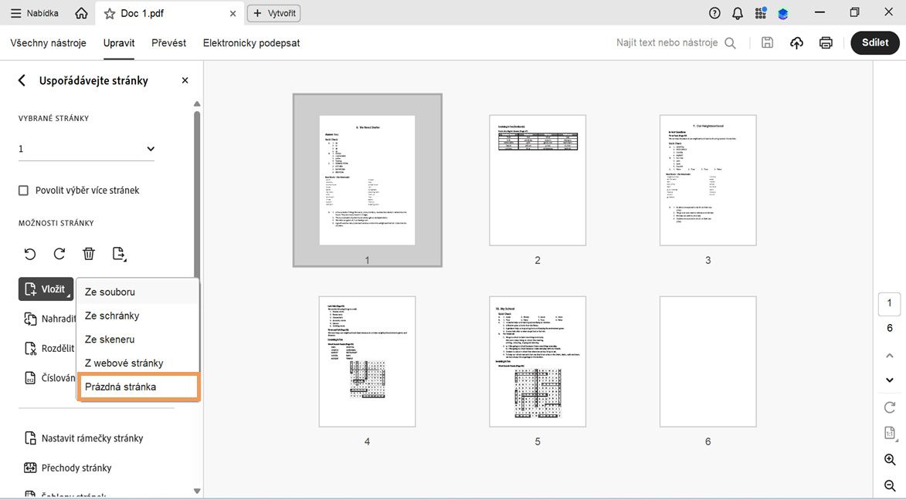Click the Vložit button

click(x=46, y=289)
